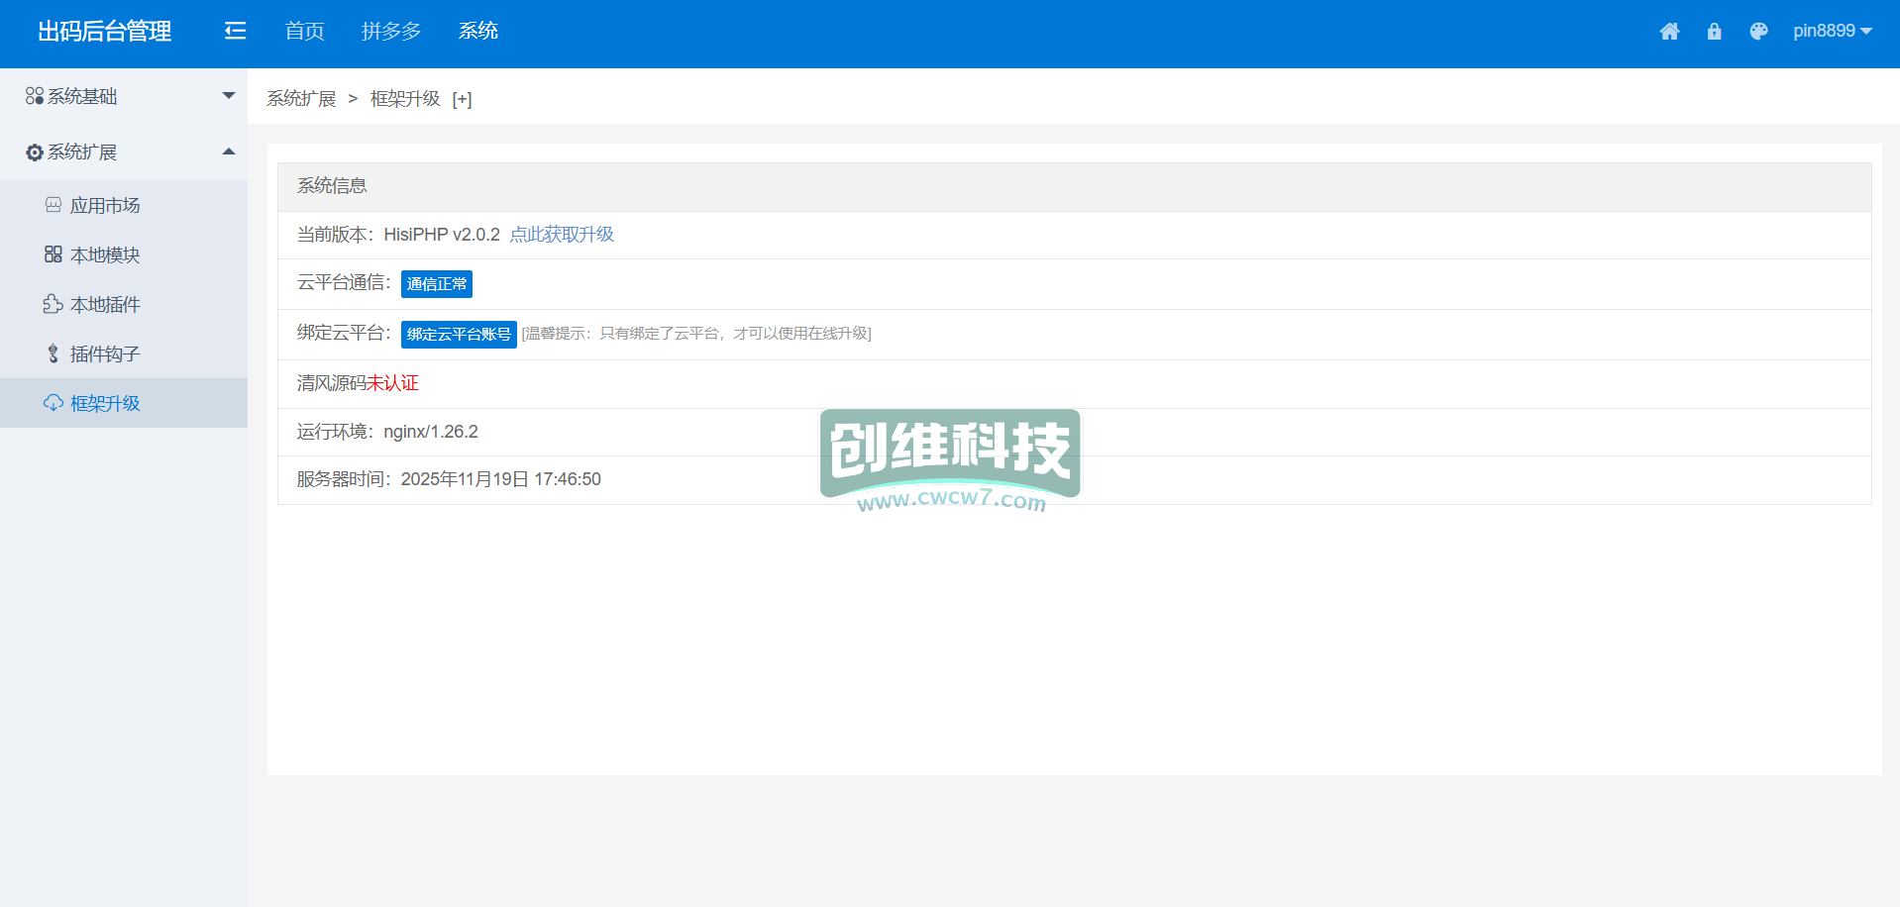The width and height of the screenshot is (1900, 907).
Task: Open the 首页 top navigation item
Action: click(304, 32)
